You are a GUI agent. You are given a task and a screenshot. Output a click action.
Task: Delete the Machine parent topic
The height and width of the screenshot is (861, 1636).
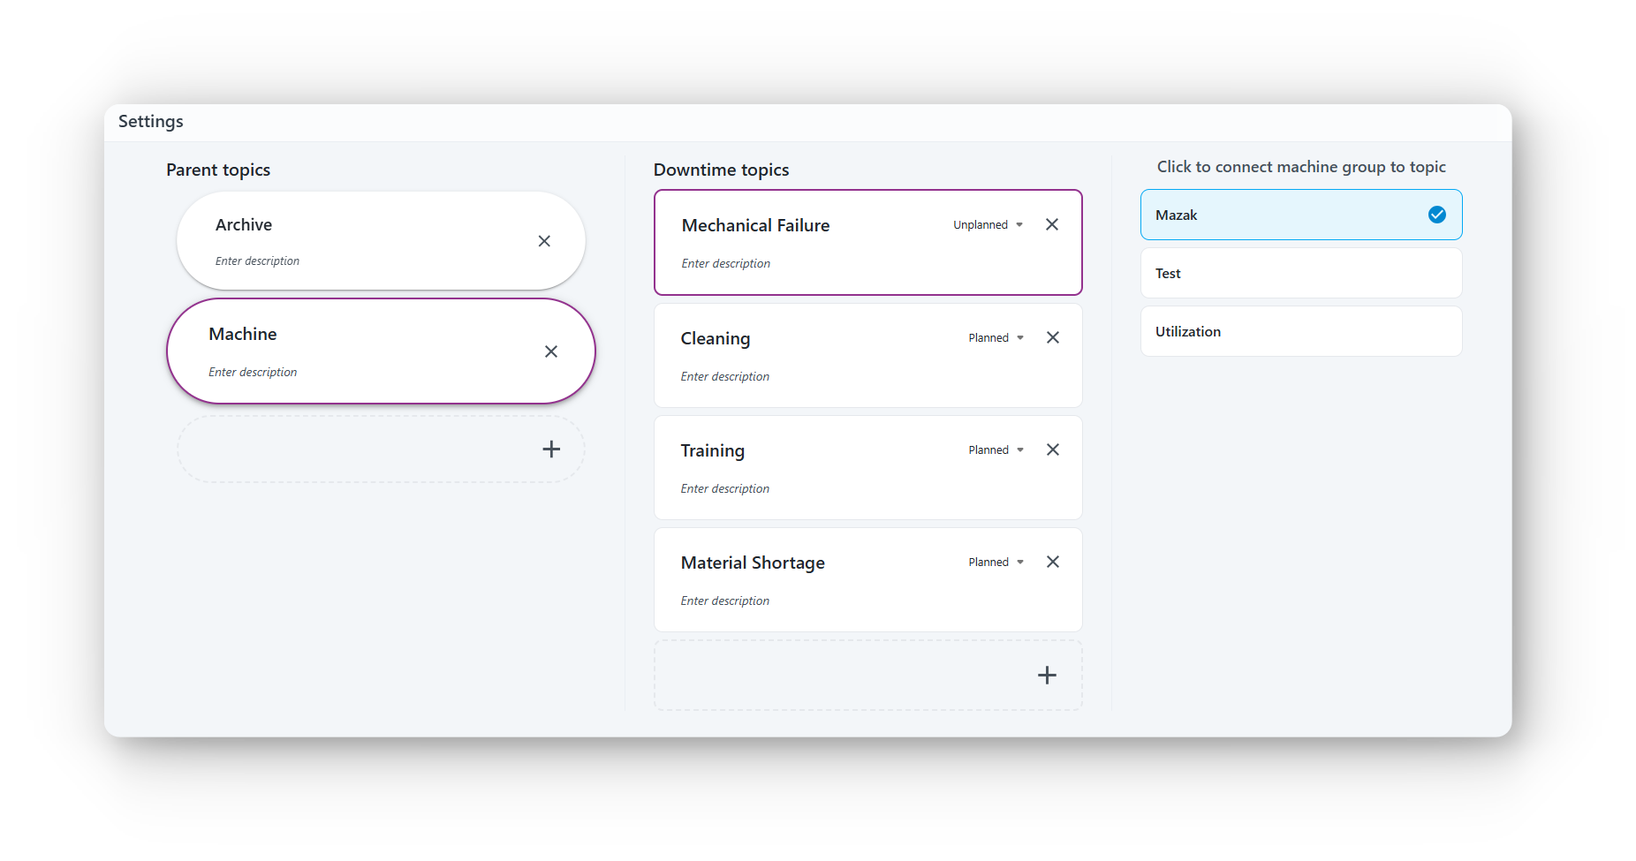point(550,351)
